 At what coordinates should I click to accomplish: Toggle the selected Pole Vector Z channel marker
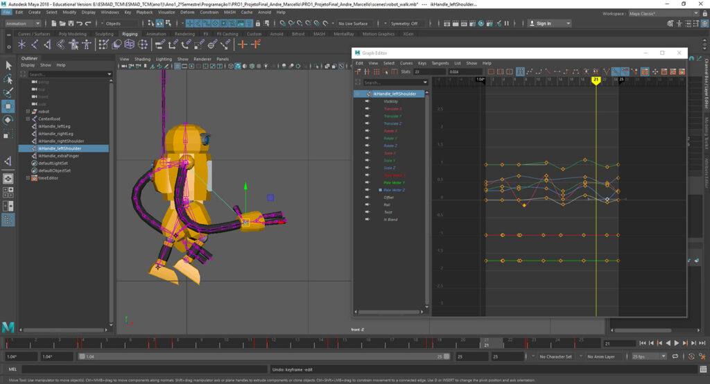381,190
